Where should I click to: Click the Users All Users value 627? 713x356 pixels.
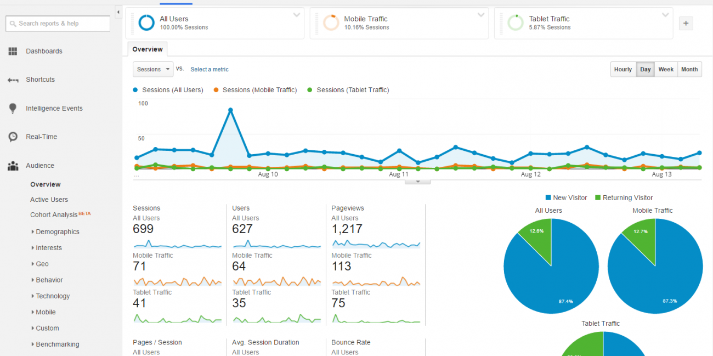tap(242, 229)
